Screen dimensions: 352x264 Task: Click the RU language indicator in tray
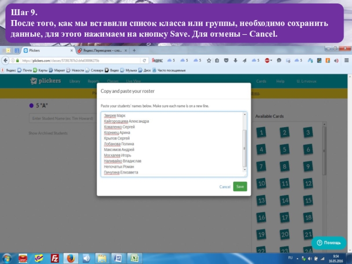290,258
